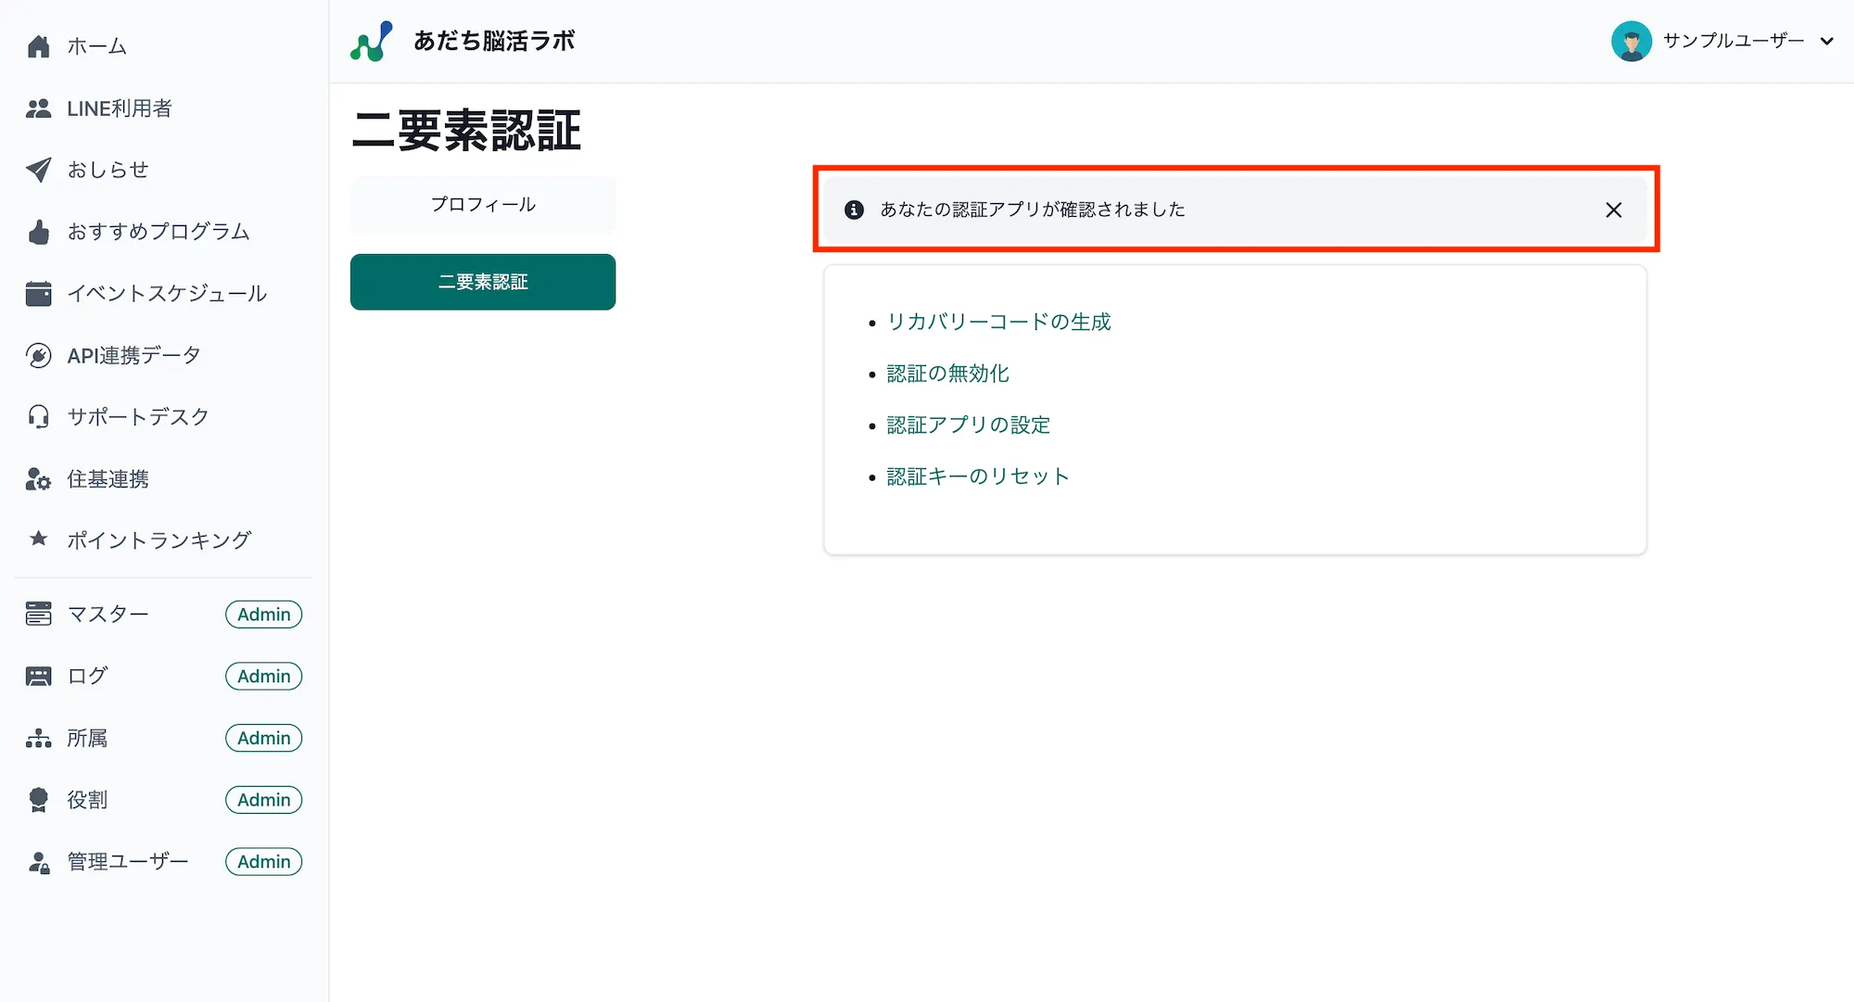
Task: Select the 二要素認証 tab
Action: [x=482, y=282]
